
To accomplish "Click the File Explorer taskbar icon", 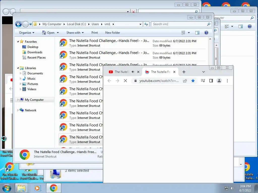I will [x=22, y=188].
